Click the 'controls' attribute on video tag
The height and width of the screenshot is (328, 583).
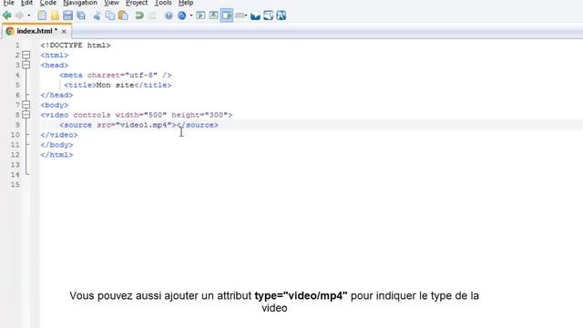[92, 116]
